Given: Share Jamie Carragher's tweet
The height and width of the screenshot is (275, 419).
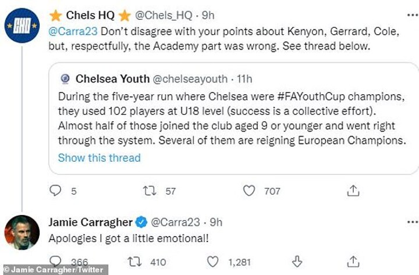Looking at the screenshot, I should [353, 261].
